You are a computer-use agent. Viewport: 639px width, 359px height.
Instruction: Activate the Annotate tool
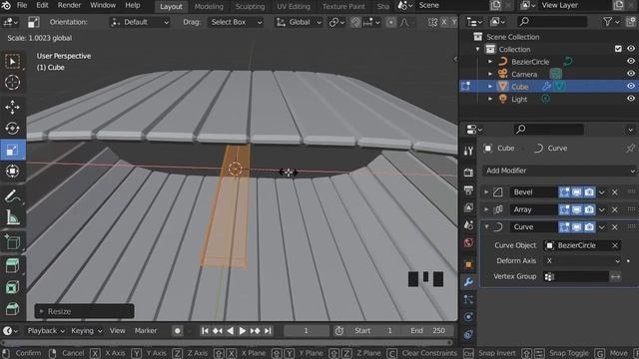pos(12,196)
